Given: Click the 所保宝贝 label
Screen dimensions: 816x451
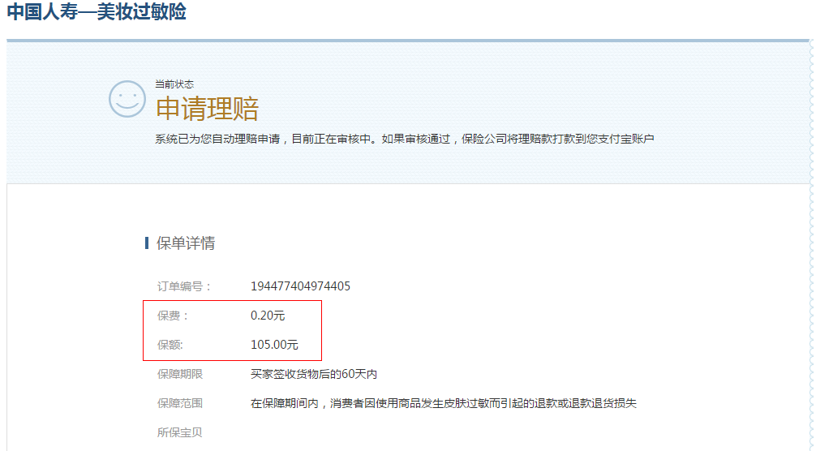Looking at the screenshot, I should point(180,432).
